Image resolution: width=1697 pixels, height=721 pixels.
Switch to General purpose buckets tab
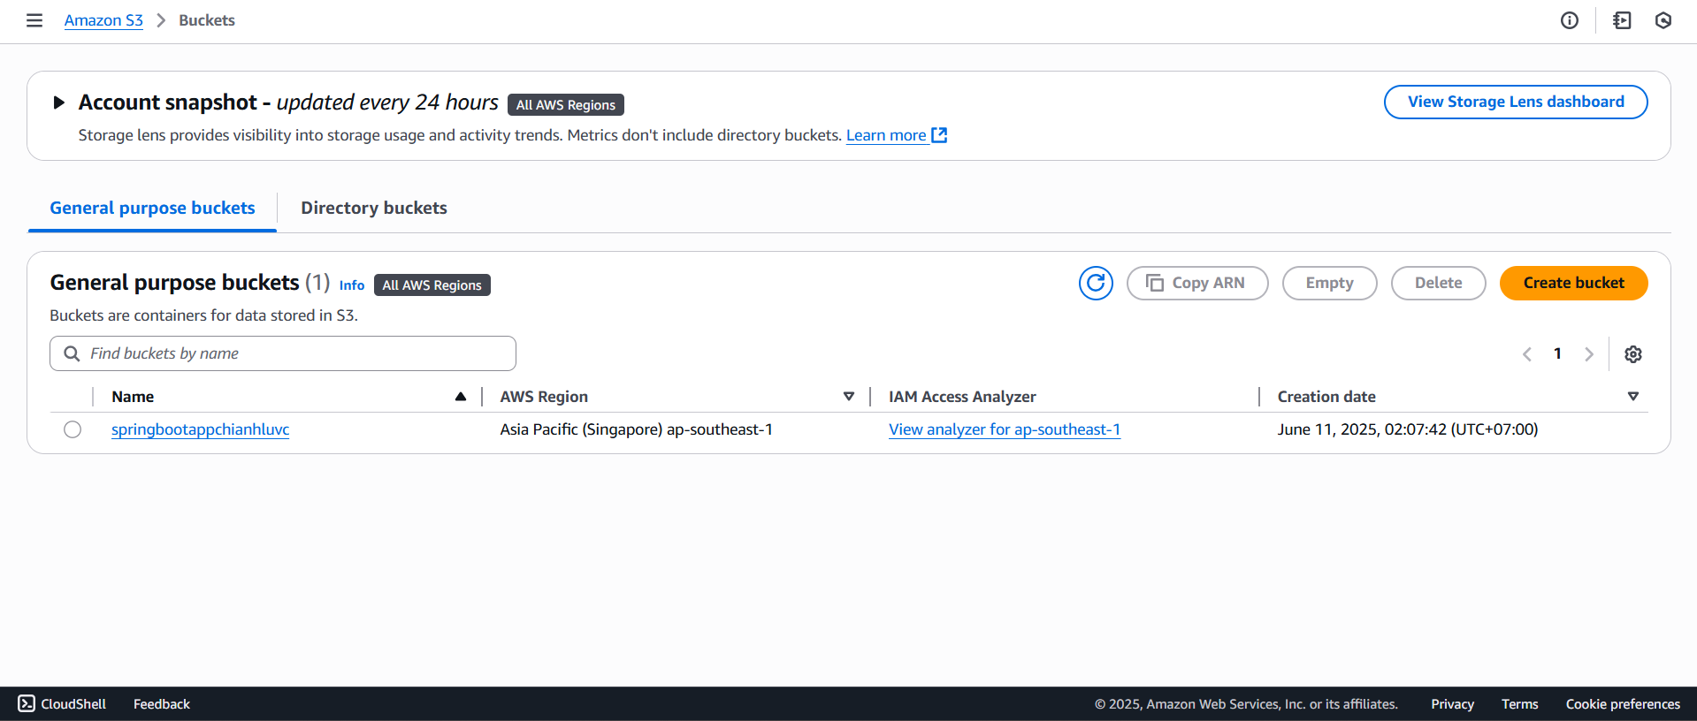point(152,208)
